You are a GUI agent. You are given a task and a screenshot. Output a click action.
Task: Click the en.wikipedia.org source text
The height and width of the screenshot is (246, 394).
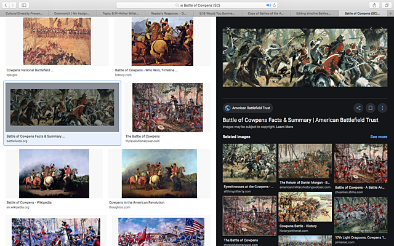click(18, 207)
